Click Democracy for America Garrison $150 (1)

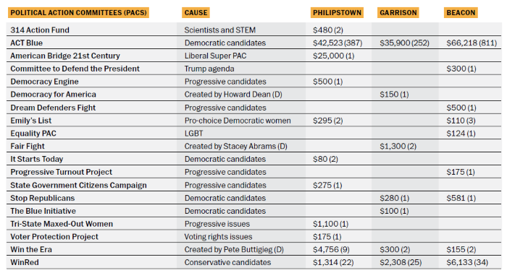394,95
